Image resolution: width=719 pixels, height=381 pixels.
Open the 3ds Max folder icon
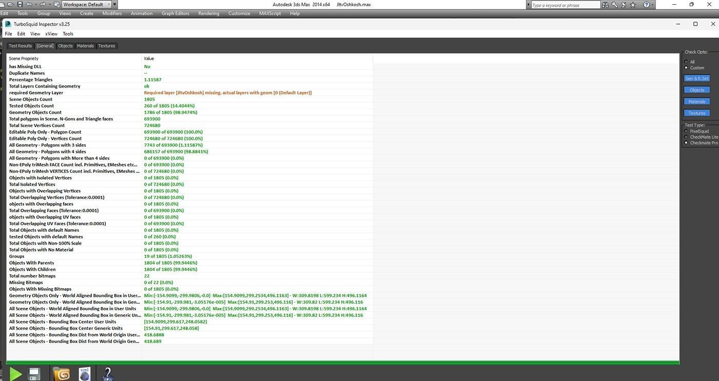(61, 374)
